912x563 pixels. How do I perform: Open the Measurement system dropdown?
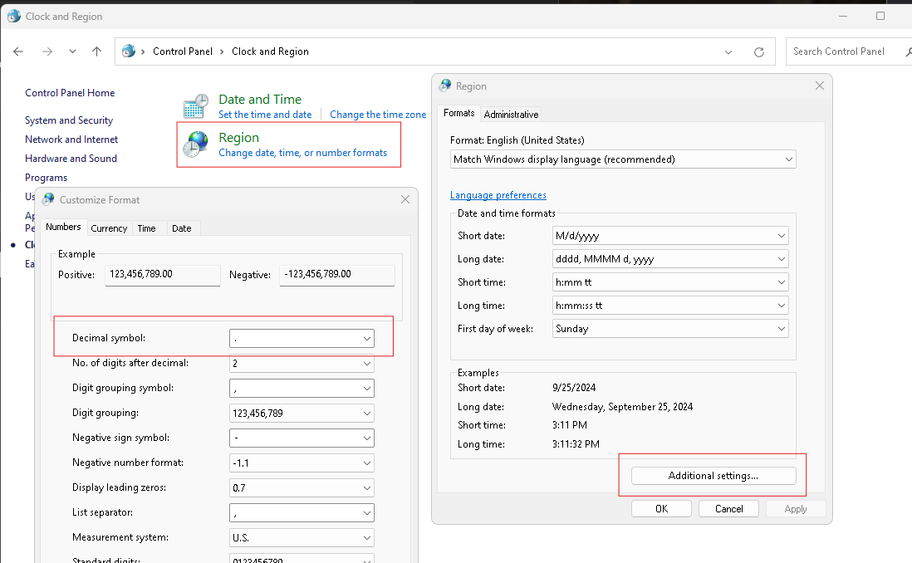(302, 538)
